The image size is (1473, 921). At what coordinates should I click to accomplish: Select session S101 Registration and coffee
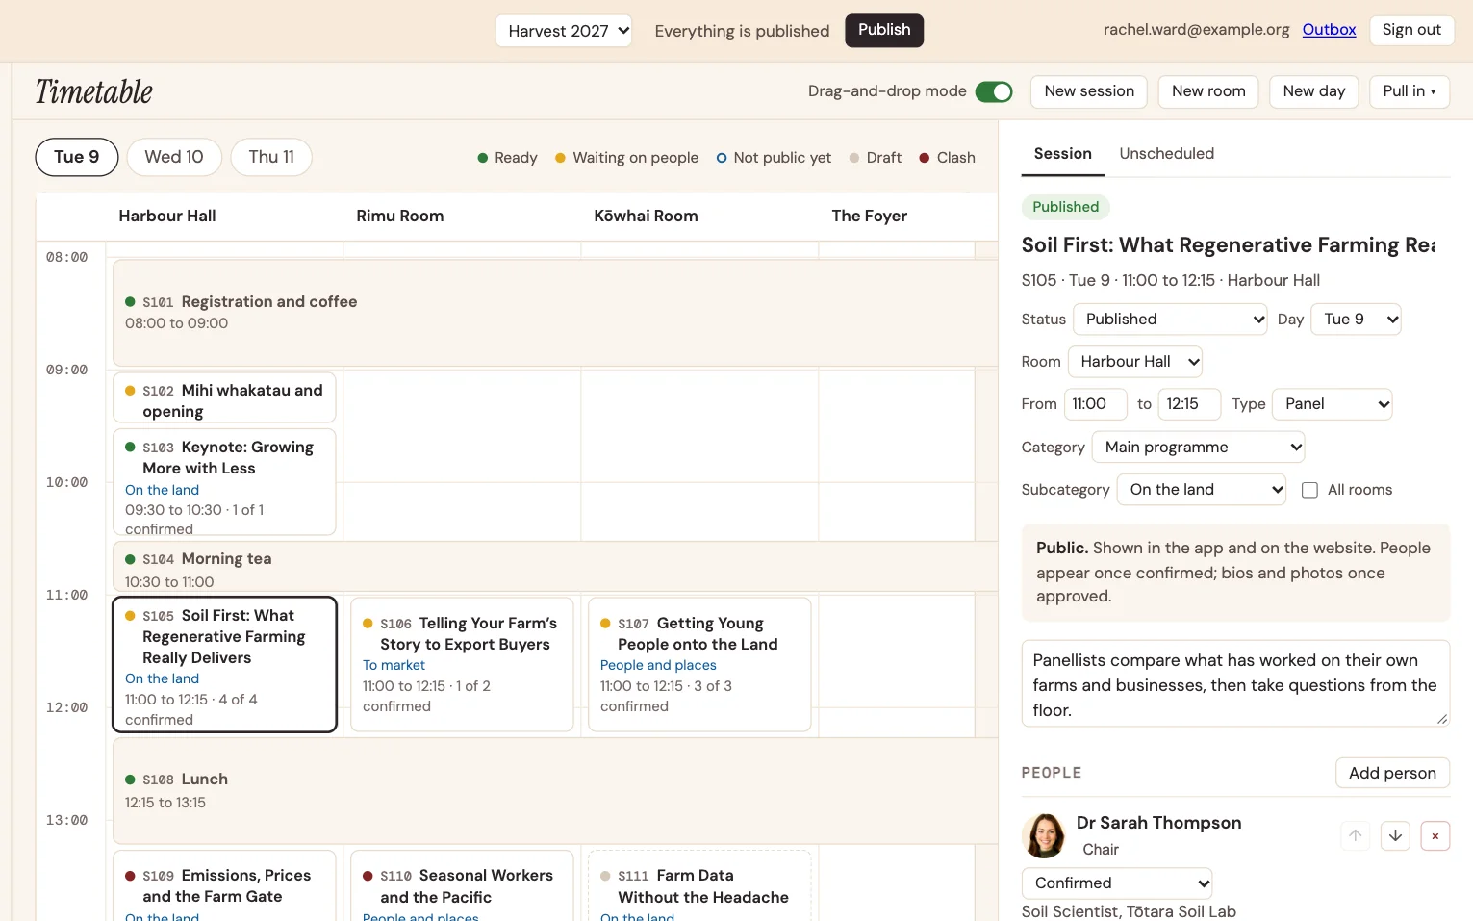pos(555,312)
